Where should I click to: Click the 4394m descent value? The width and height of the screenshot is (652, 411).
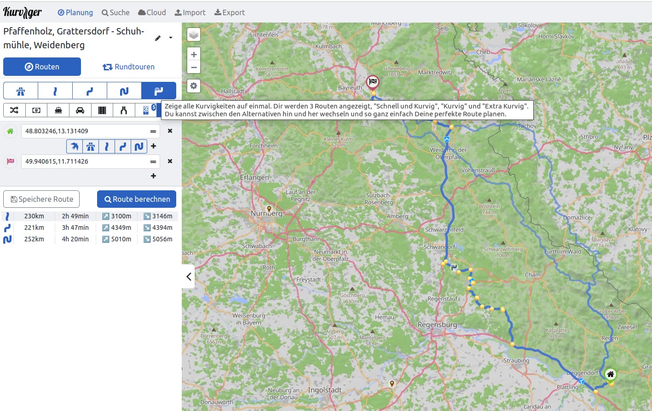(162, 228)
